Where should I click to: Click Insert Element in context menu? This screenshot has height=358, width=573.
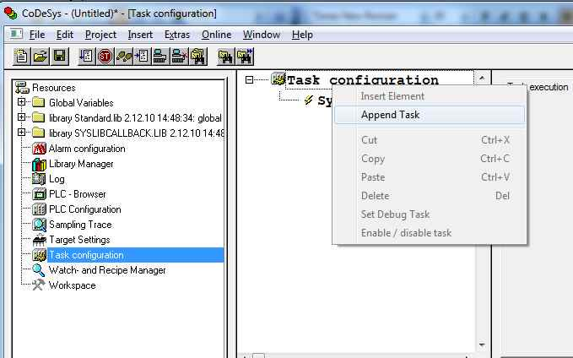click(430, 96)
